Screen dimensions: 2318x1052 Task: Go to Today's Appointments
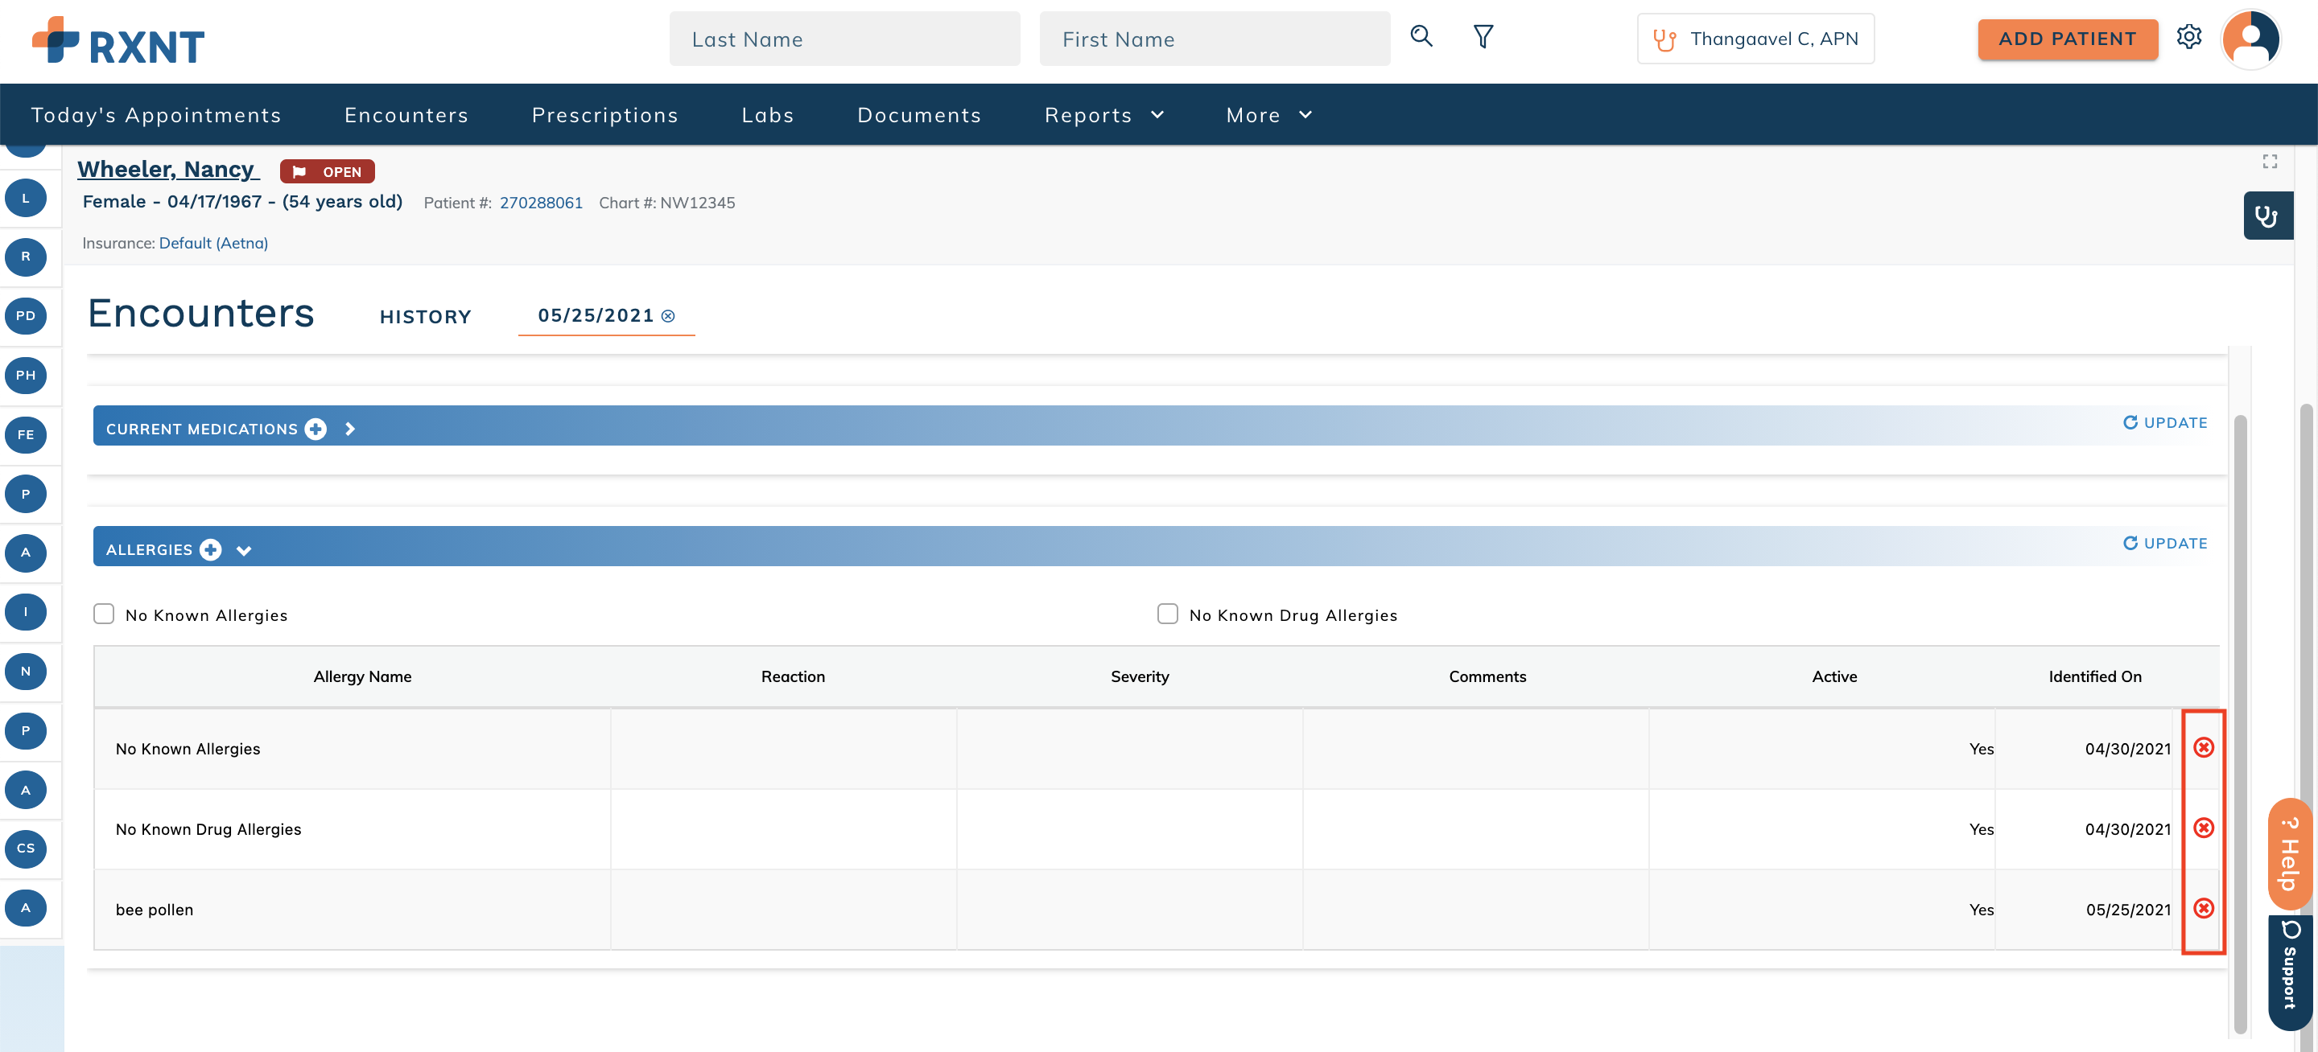(x=155, y=115)
